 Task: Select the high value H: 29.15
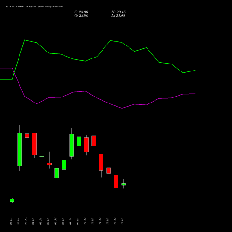click(118, 12)
